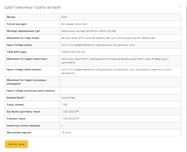Click the Орыс тілінде қосымша сипаттамасы label
This screenshot has height=152, width=187.
point(31,91)
